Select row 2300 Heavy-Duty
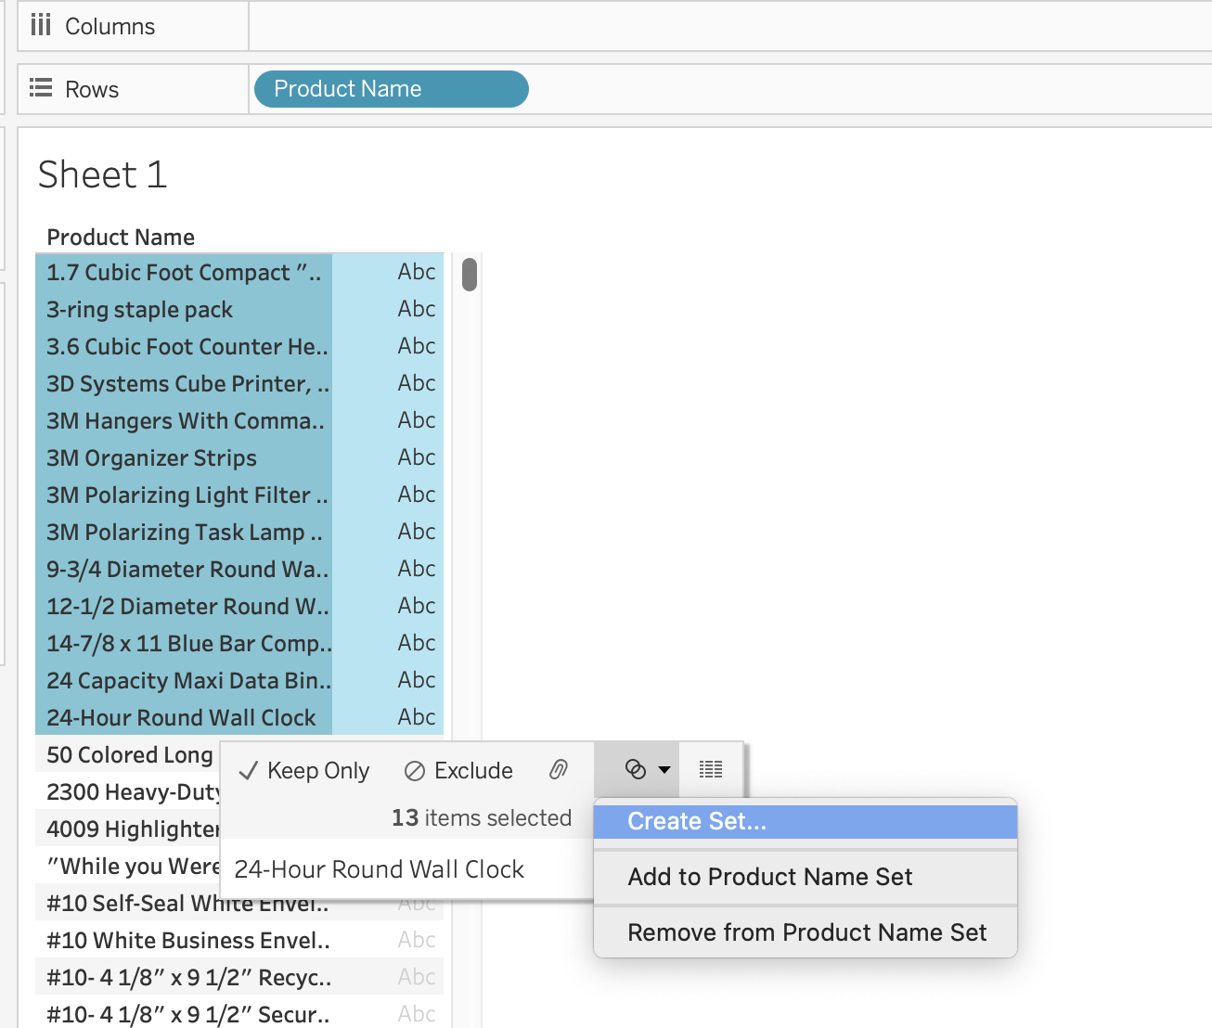 click(128, 791)
